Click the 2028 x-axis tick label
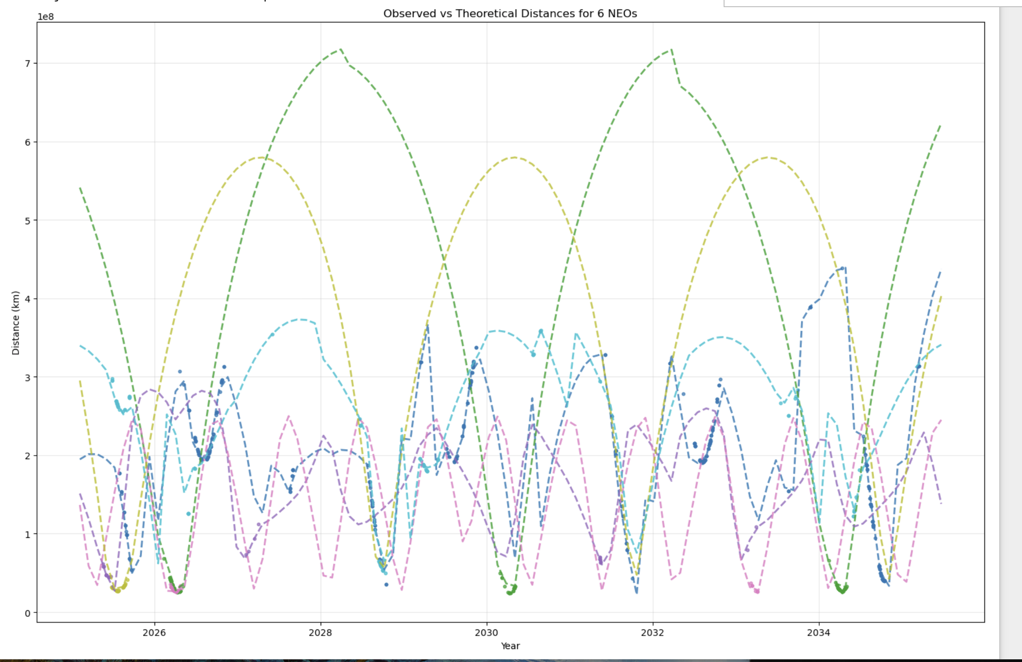Image resolution: width=1022 pixels, height=662 pixels. [320, 633]
